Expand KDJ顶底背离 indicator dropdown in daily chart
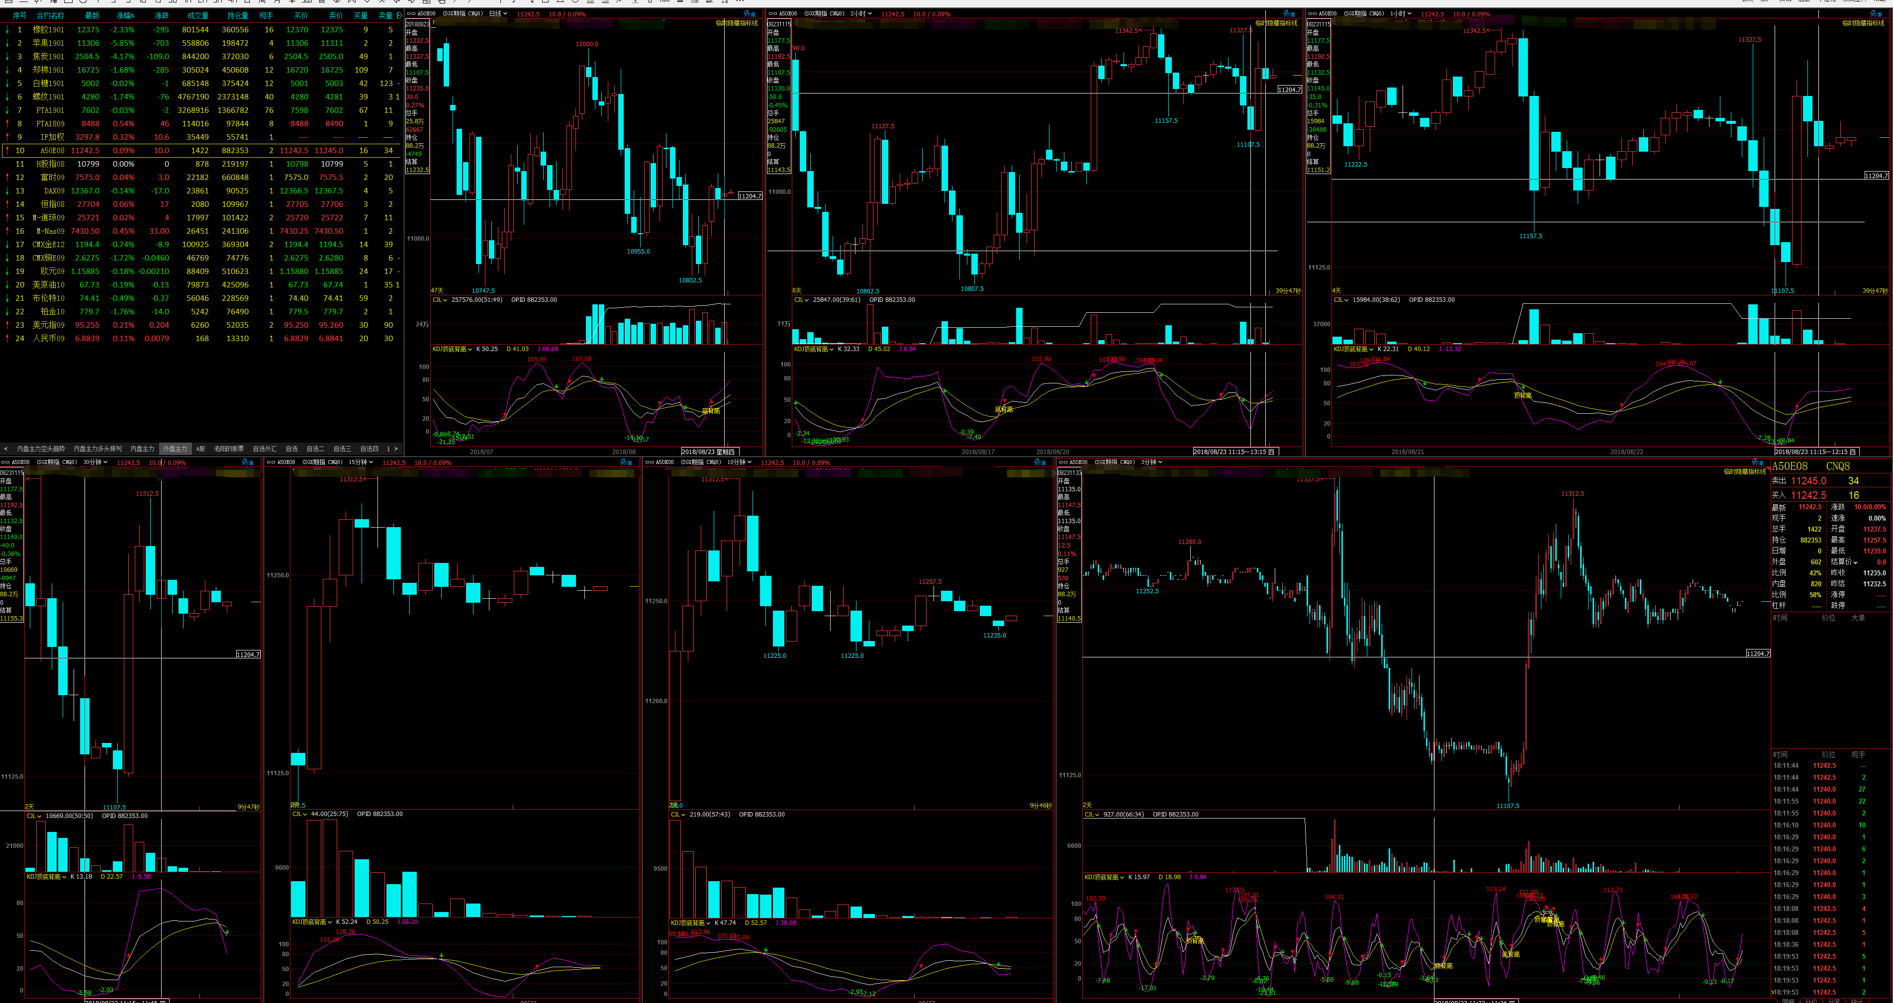Screen dimensions: 1893x1003 tap(453, 349)
